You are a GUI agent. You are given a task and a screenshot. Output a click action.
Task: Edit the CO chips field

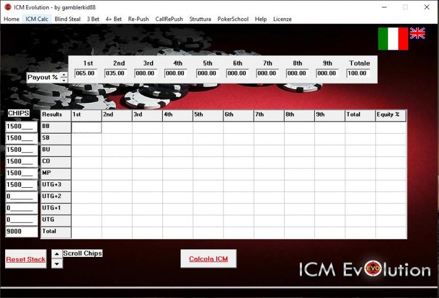[x=22, y=162]
